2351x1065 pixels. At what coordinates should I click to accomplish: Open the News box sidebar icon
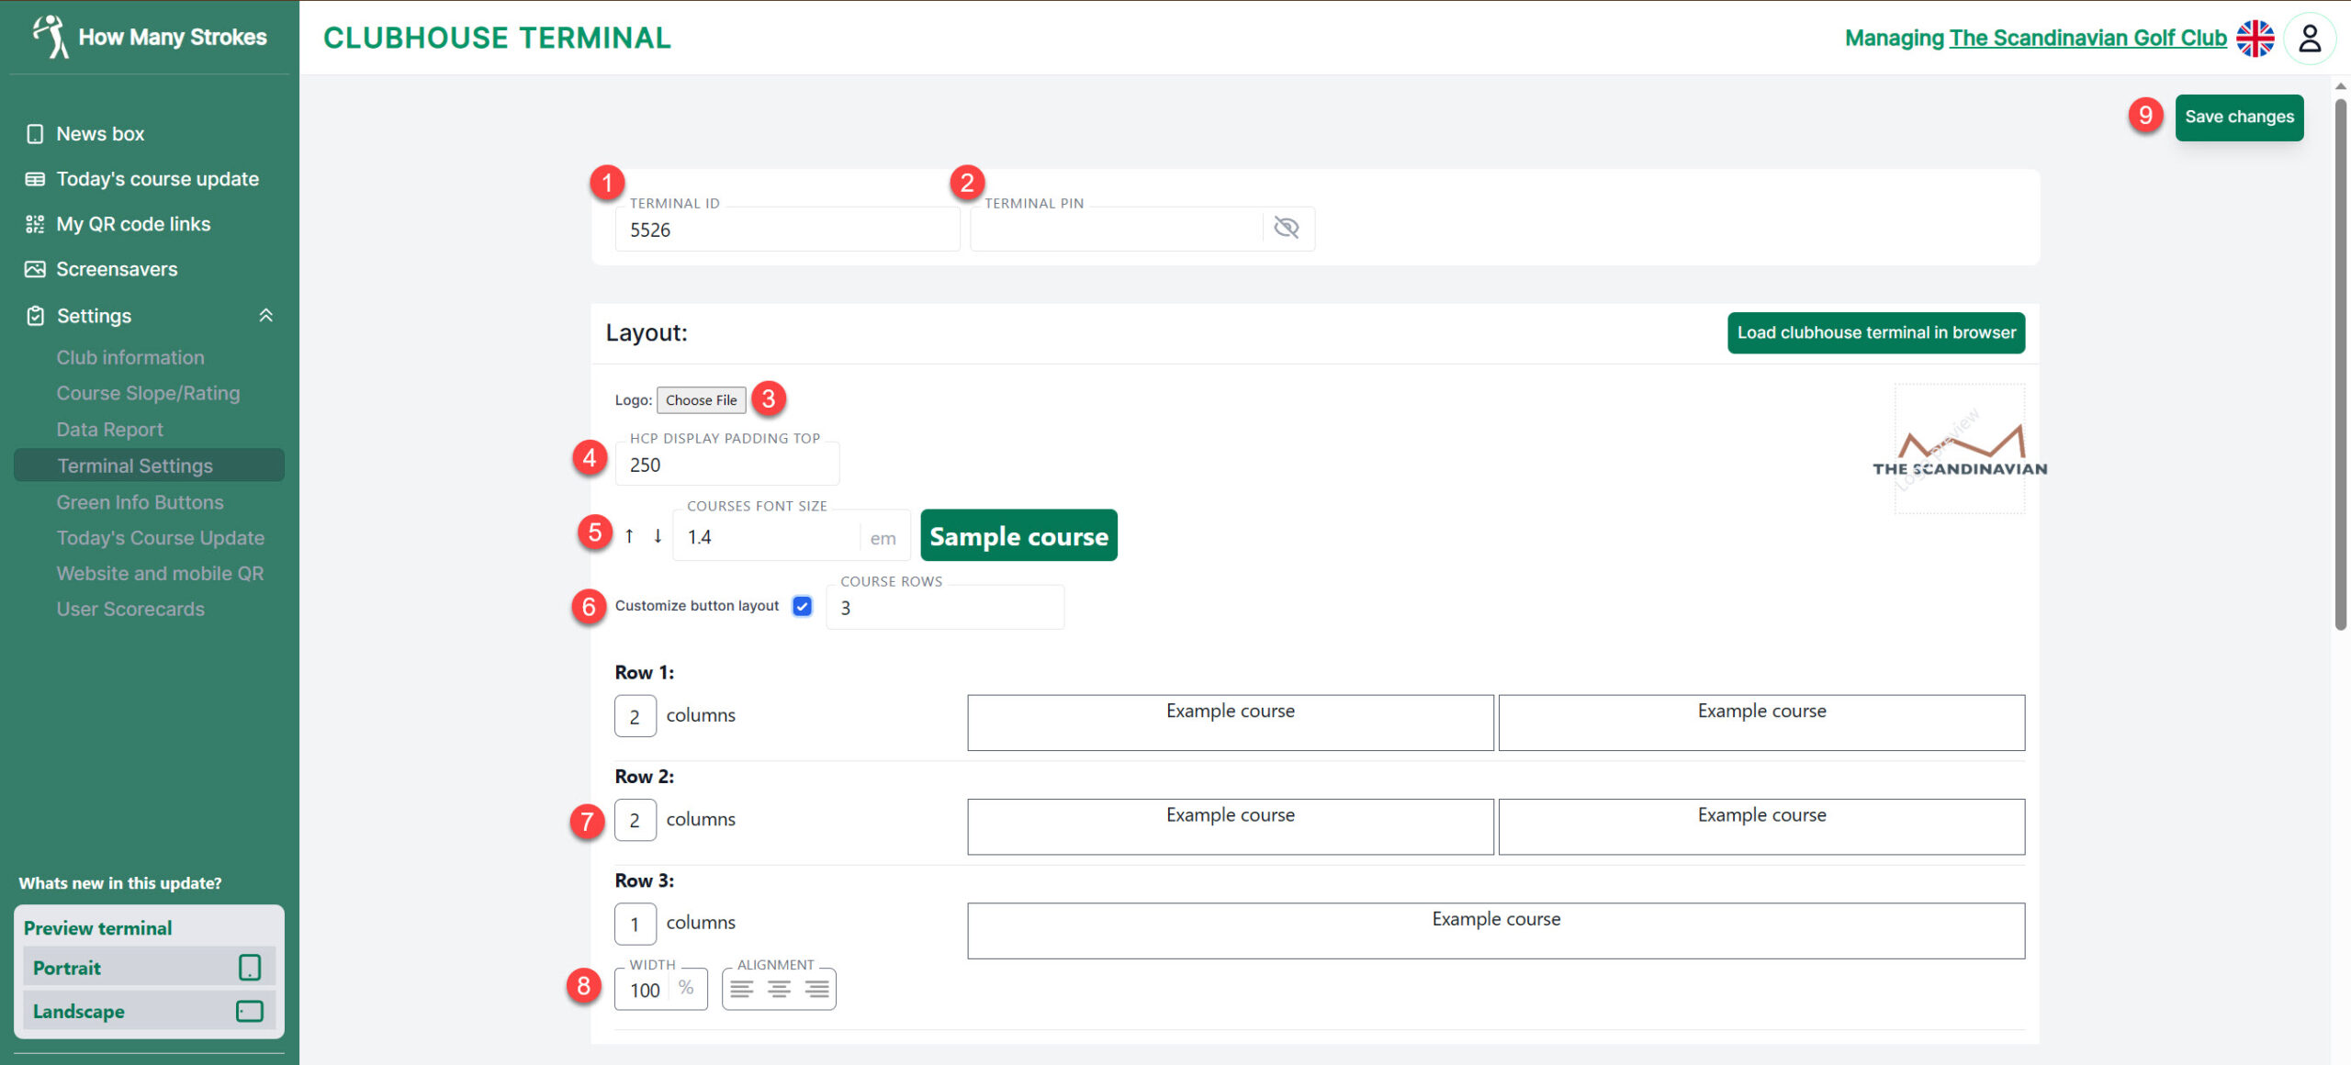click(35, 133)
